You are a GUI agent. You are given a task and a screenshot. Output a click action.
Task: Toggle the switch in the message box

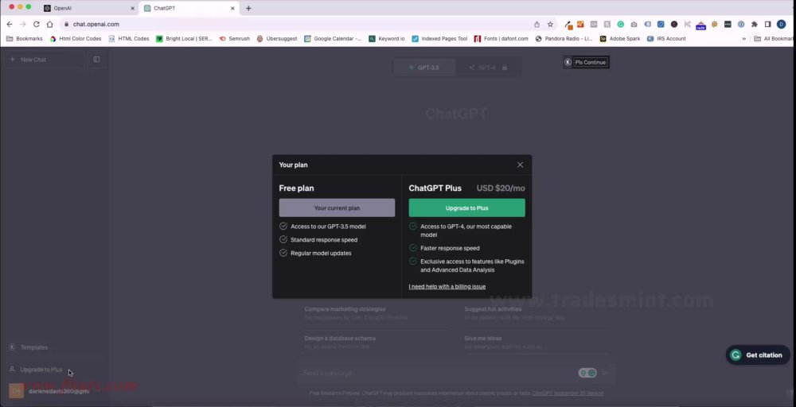click(587, 373)
